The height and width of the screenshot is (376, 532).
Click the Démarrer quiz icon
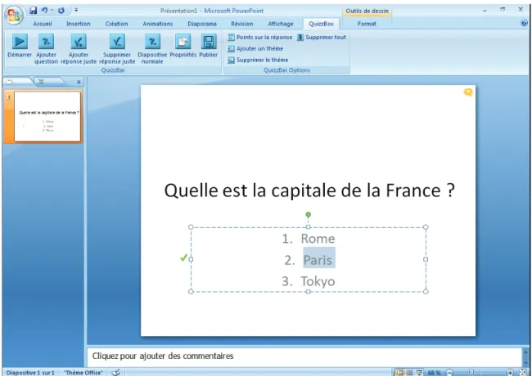point(20,42)
